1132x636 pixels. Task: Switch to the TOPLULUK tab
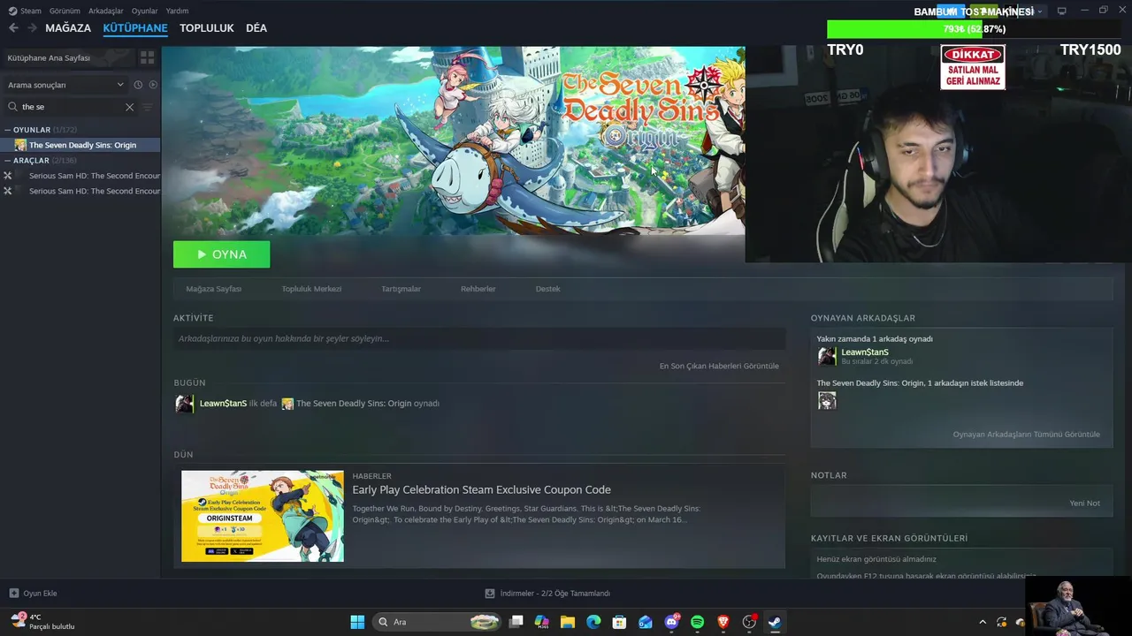coord(207,28)
